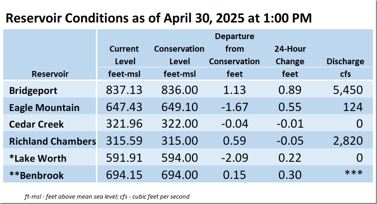377x204 pixels.
Task: Click the Current Level column header
Action: [124, 55]
